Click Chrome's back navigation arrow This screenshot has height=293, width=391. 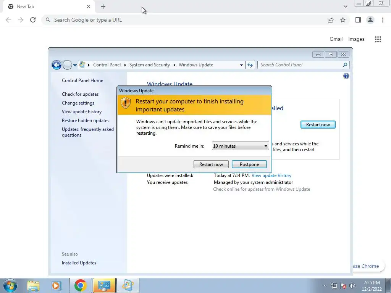[8, 20]
